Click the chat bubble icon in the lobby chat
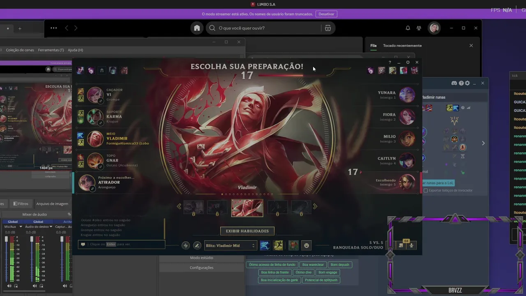 click(x=83, y=244)
